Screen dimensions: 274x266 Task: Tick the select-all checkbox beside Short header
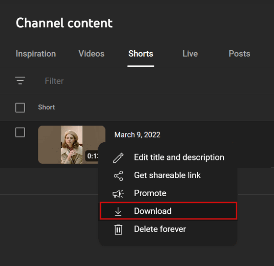pos(20,107)
